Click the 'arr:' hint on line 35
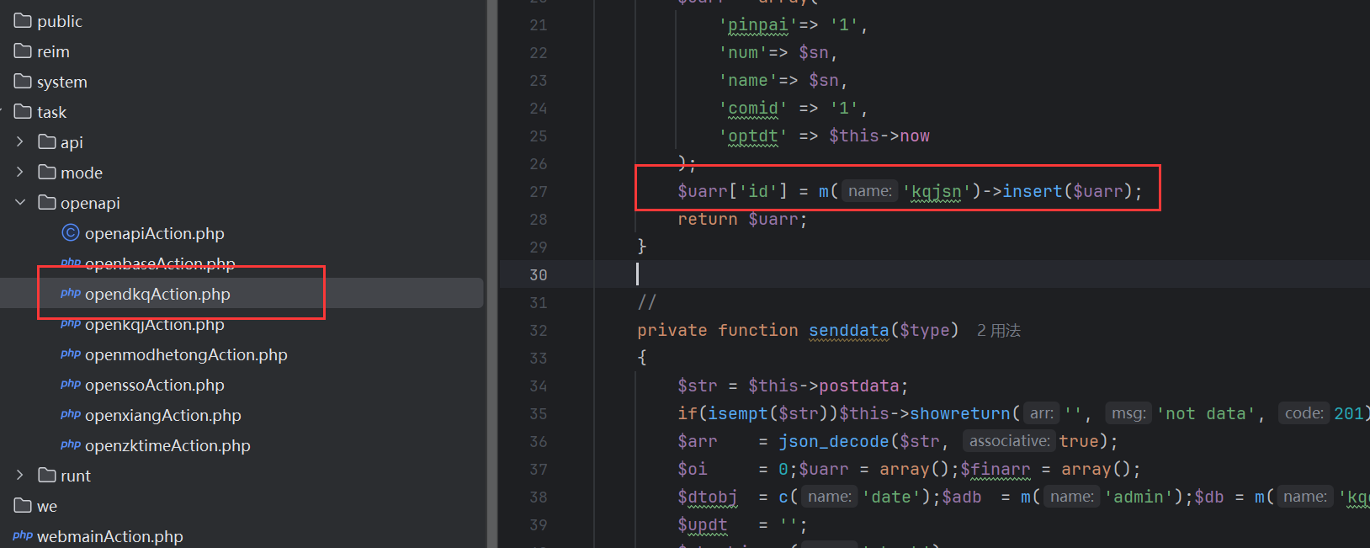Image resolution: width=1370 pixels, height=548 pixels. click(1042, 413)
